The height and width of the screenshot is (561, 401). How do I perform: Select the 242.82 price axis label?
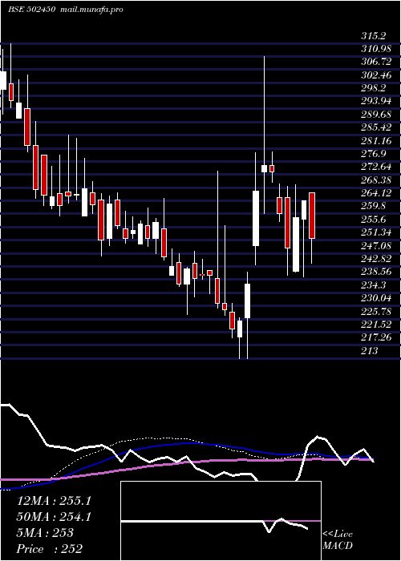click(x=376, y=259)
